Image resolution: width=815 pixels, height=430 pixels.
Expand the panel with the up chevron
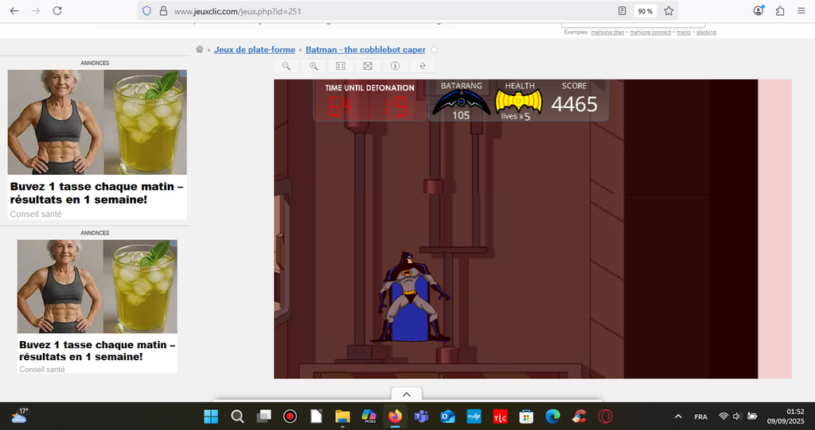pos(406,394)
